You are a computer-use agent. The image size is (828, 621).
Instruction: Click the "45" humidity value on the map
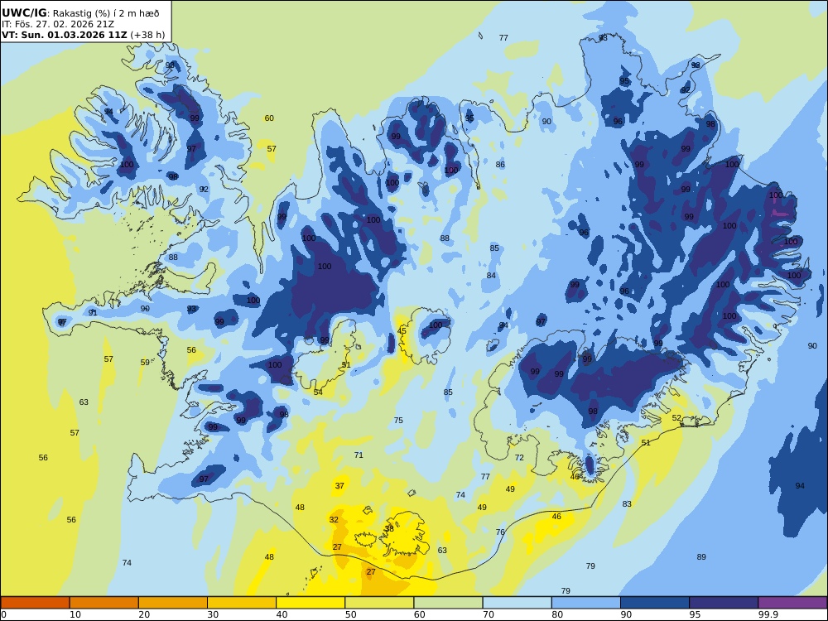click(402, 330)
